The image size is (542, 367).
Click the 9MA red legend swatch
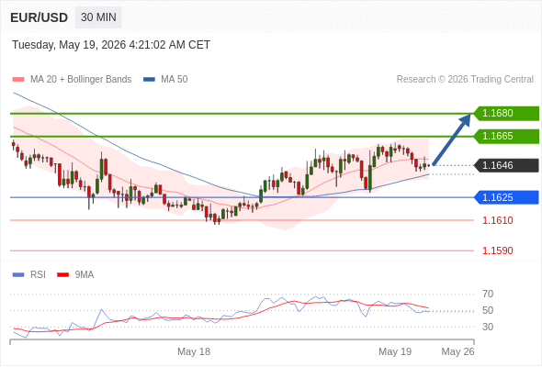(x=62, y=275)
